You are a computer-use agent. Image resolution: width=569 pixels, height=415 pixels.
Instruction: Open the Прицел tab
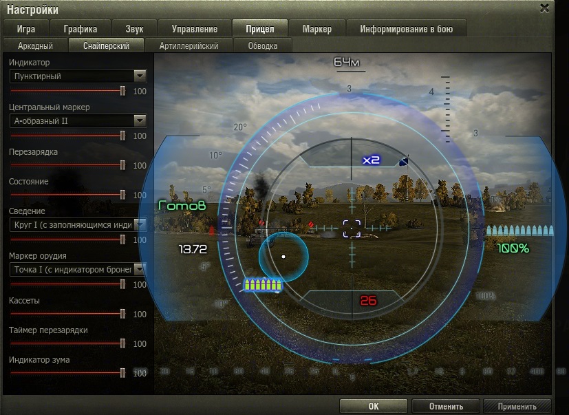260,28
